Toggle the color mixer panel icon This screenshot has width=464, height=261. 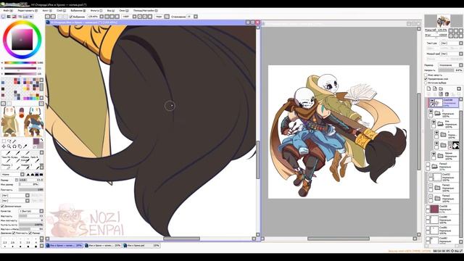(20, 17)
